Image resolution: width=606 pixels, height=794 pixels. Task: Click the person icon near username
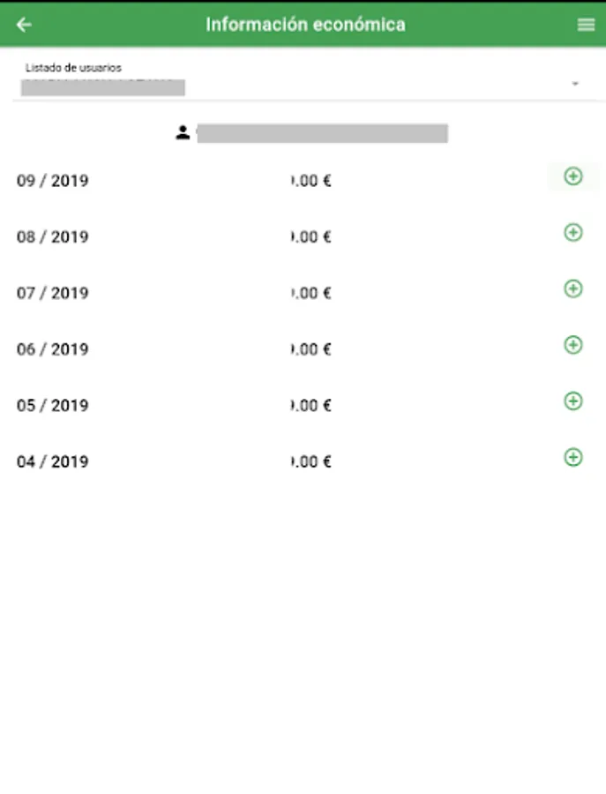183,132
